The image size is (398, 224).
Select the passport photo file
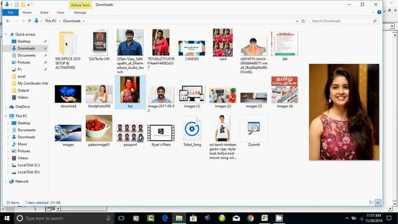[130, 135]
